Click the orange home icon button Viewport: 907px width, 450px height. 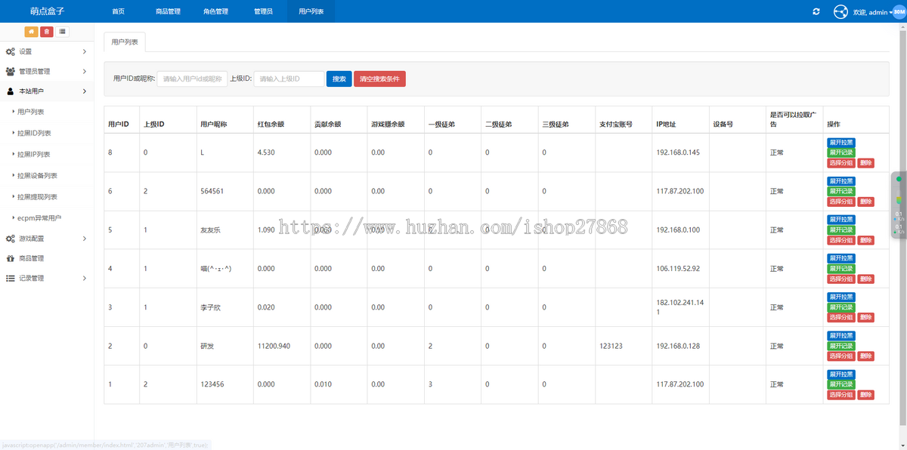[31, 31]
